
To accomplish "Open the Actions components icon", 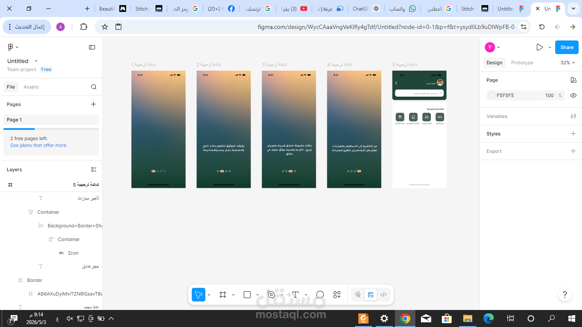I will click(x=337, y=295).
